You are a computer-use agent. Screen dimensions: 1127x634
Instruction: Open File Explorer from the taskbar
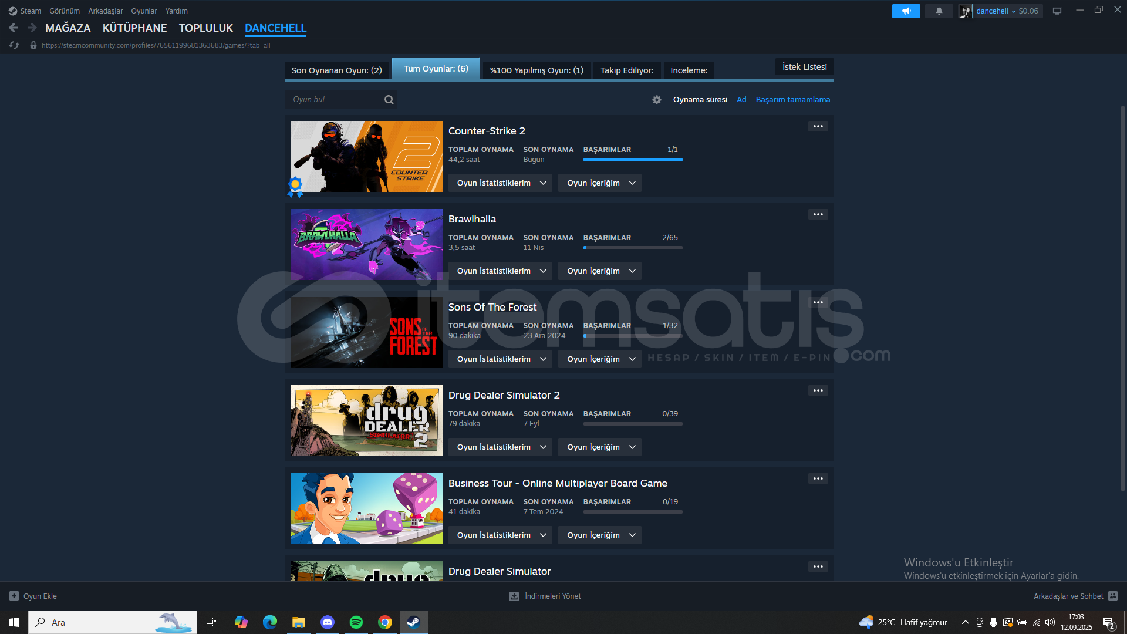299,622
